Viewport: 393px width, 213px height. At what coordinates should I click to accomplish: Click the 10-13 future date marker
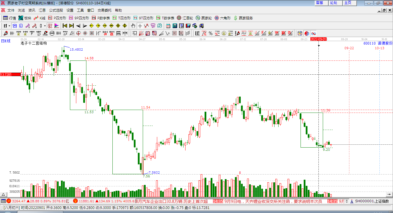click(379, 48)
